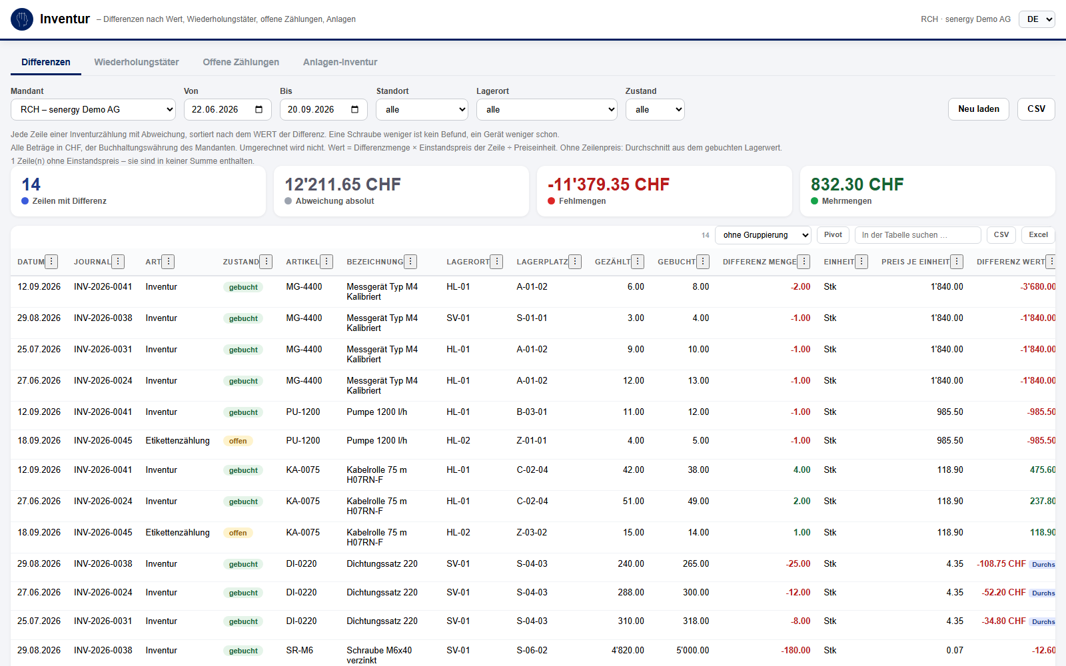The image size is (1066, 666).
Task: Click the Mehrmengen summary card
Action: pos(927,191)
